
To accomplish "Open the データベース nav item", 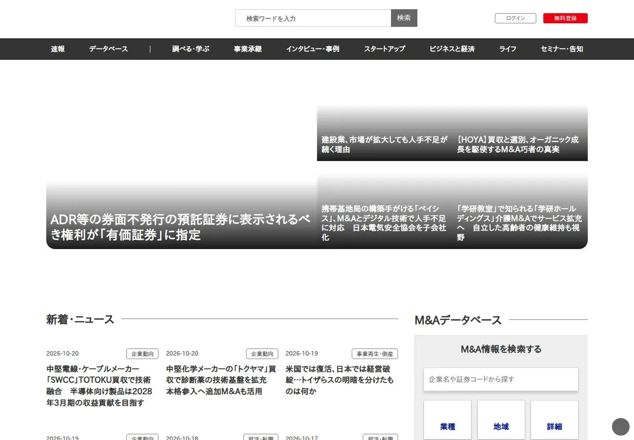I will coord(108,49).
